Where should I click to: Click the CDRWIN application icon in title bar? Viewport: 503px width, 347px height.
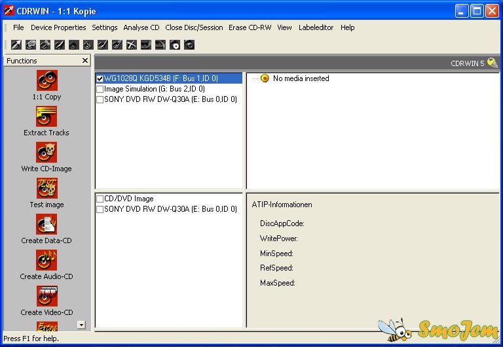[x=9, y=11]
